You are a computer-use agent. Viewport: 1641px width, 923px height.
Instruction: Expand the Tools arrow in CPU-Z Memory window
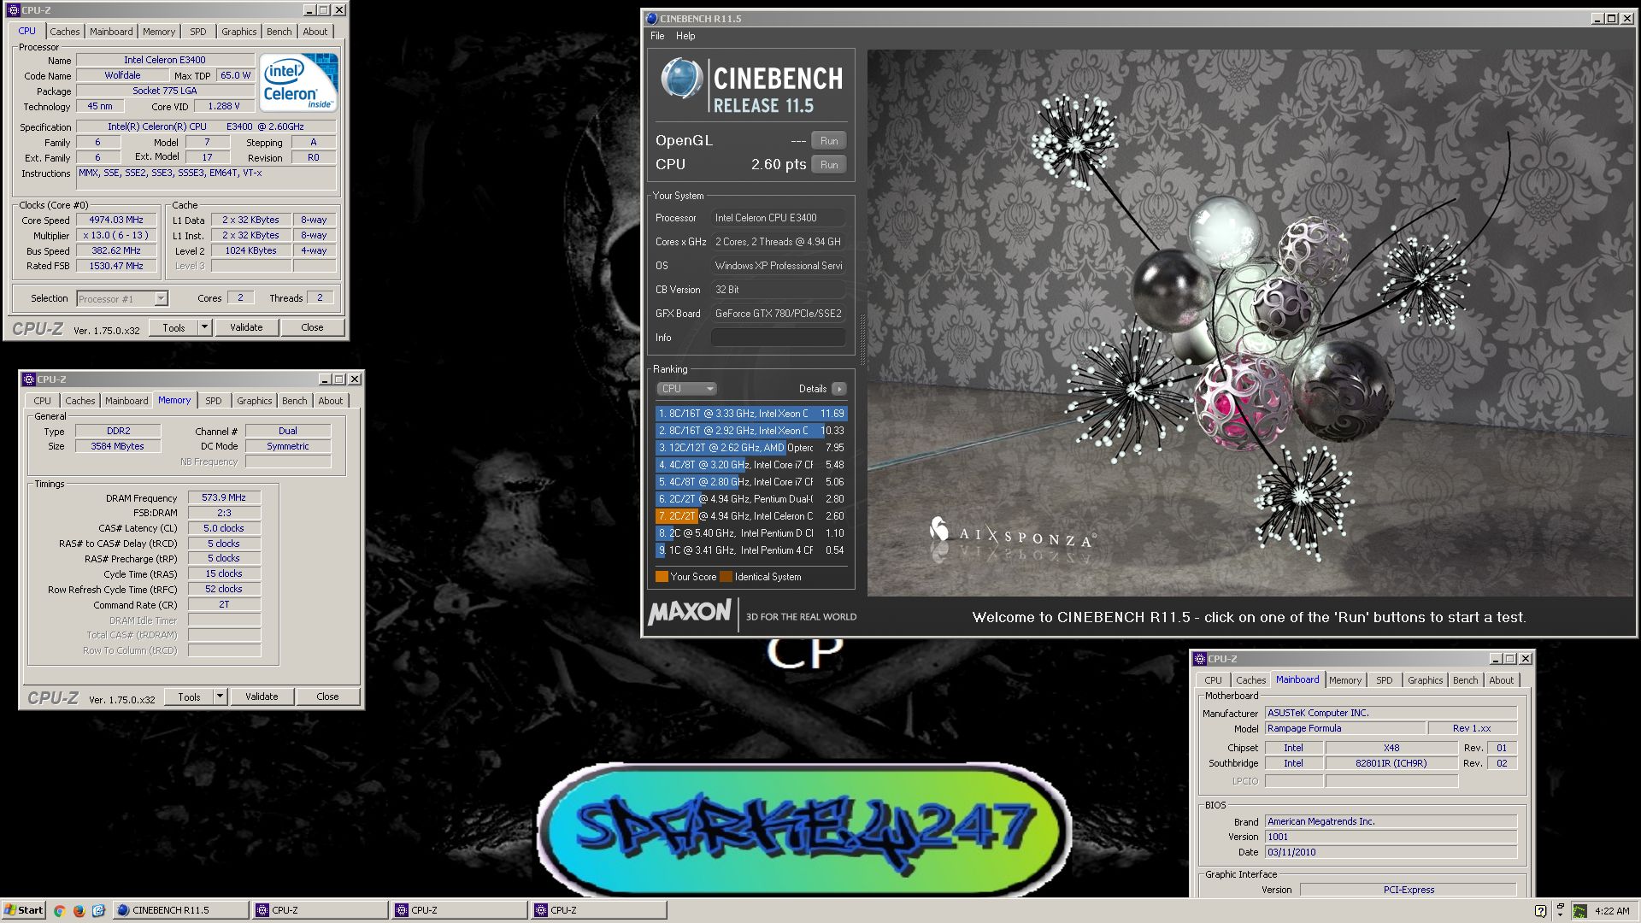220,697
